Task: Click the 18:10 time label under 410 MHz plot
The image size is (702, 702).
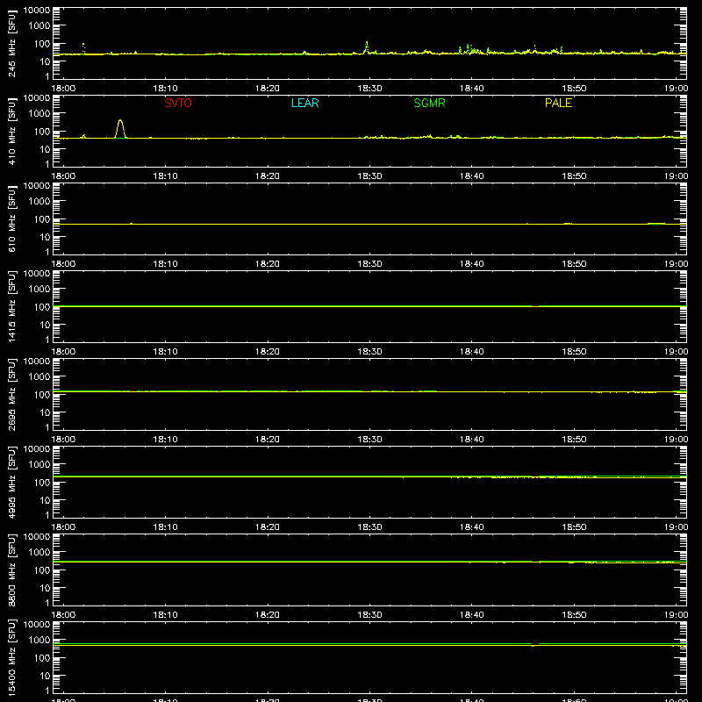Action: tap(165, 176)
